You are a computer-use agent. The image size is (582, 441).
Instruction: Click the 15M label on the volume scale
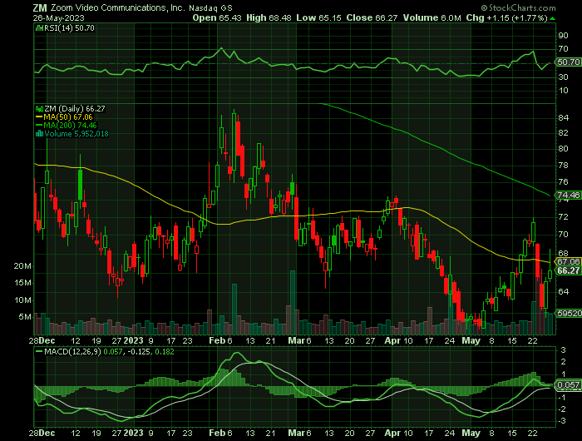pyautogui.click(x=22, y=283)
